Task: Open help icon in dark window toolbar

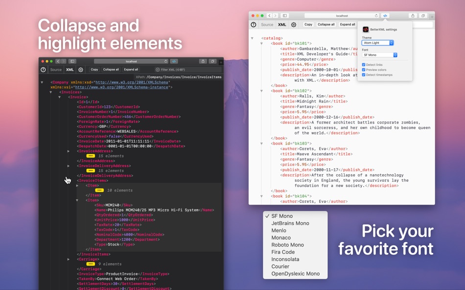Action: coord(43,69)
